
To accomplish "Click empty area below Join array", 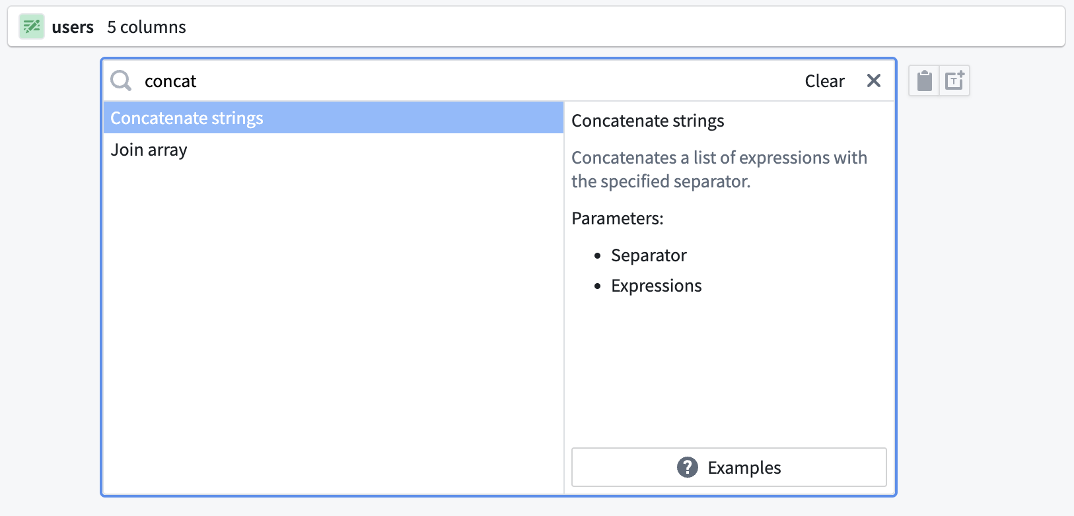I will 333,317.
